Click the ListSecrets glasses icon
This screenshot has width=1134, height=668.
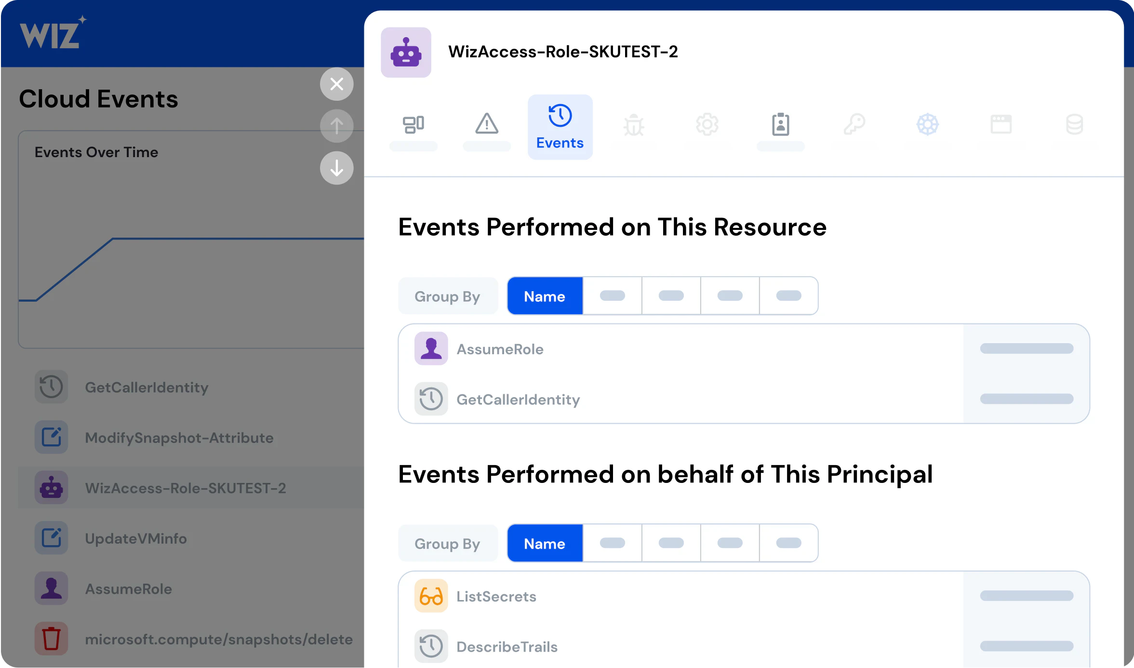tap(431, 596)
